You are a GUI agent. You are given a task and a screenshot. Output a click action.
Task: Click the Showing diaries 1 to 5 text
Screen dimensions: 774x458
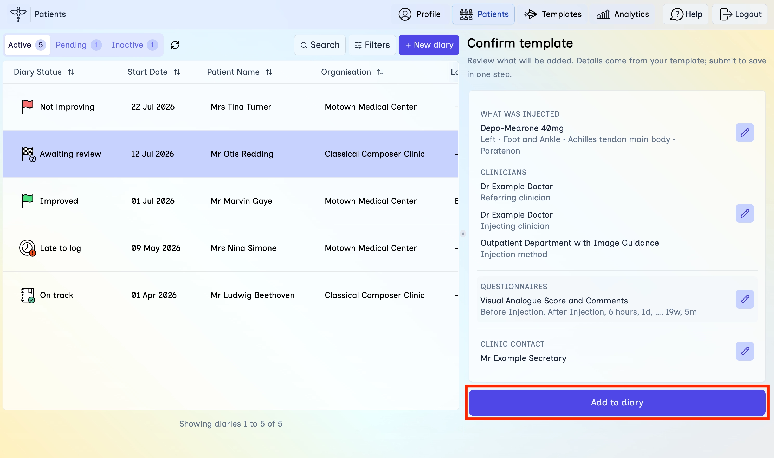point(231,424)
